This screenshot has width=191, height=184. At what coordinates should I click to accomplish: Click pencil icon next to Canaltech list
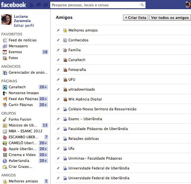[x=58, y=60]
